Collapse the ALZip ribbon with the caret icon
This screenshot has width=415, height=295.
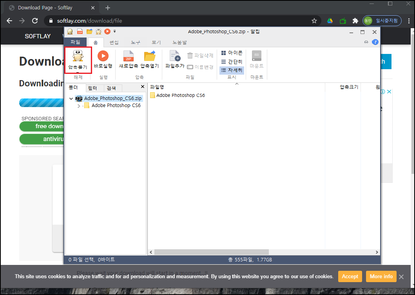[x=366, y=42]
